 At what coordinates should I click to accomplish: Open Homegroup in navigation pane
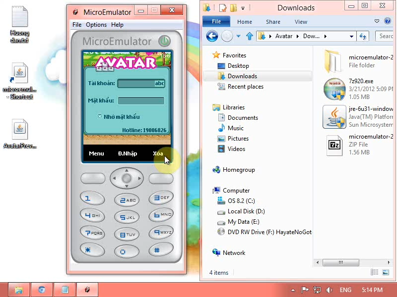click(234, 170)
